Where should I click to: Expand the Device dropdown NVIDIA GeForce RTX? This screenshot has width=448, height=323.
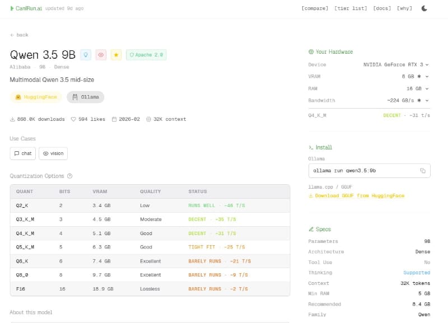point(396,64)
